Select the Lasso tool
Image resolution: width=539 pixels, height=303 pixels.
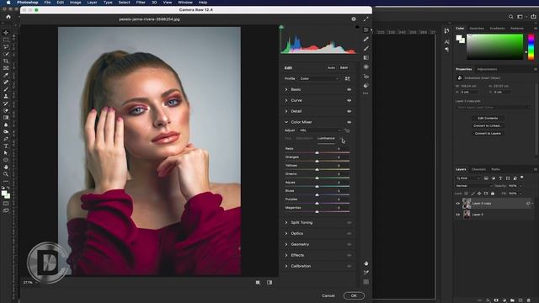(x=6, y=47)
